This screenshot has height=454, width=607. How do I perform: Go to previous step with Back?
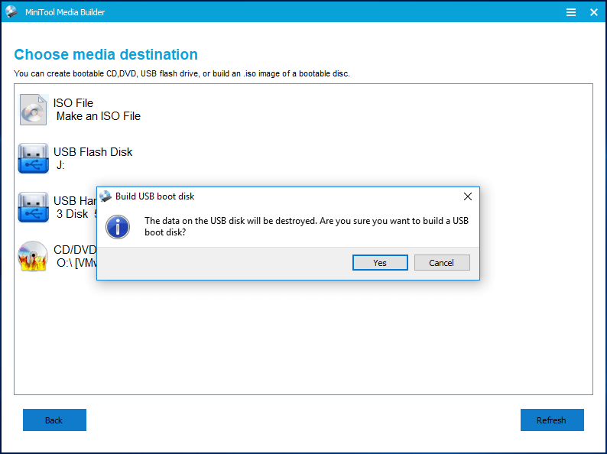pos(54,420)
